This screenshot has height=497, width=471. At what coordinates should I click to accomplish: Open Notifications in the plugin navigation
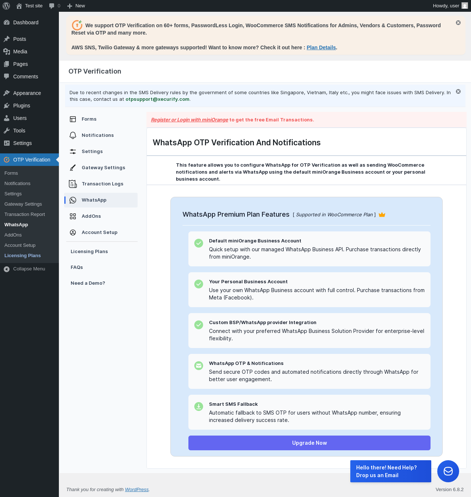(x=101, y=135)
